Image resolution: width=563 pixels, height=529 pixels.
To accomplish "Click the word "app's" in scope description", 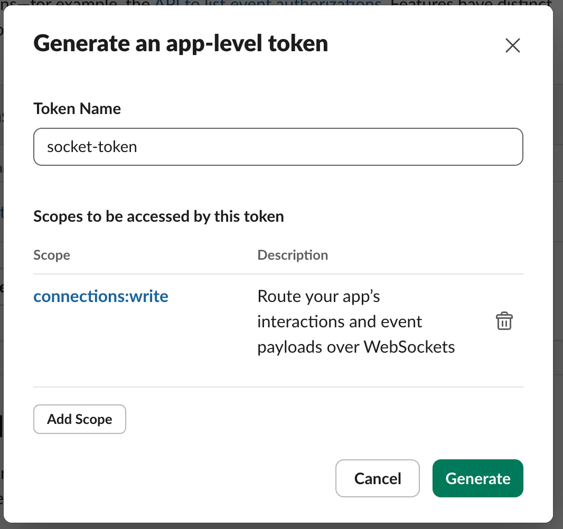I will point(360,296).
